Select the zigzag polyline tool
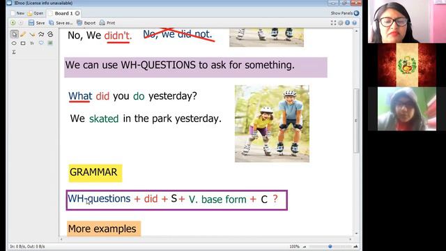Image resolution: width=446 pixels, height=251 pixels. click(41, 34)
